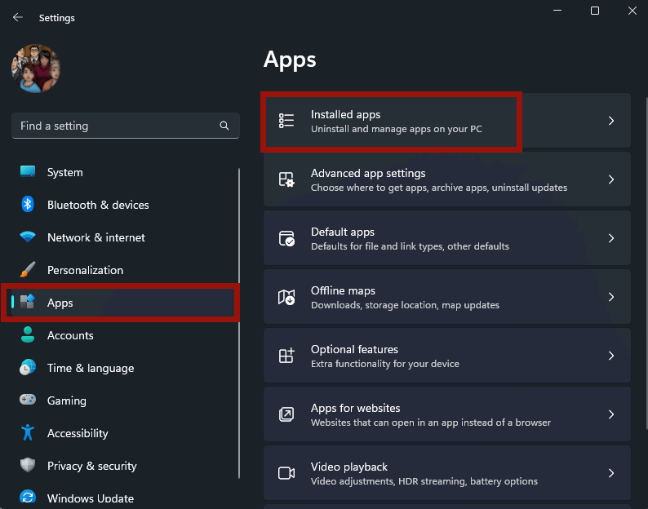
Task: Click the Apps sidebar icon
Action: pyautogui.click(x=28, y=302)
